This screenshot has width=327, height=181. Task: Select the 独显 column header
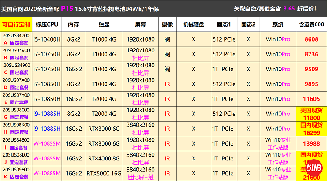104,24
